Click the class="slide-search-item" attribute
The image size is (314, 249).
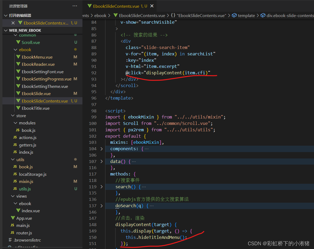(x=158, y=47)
